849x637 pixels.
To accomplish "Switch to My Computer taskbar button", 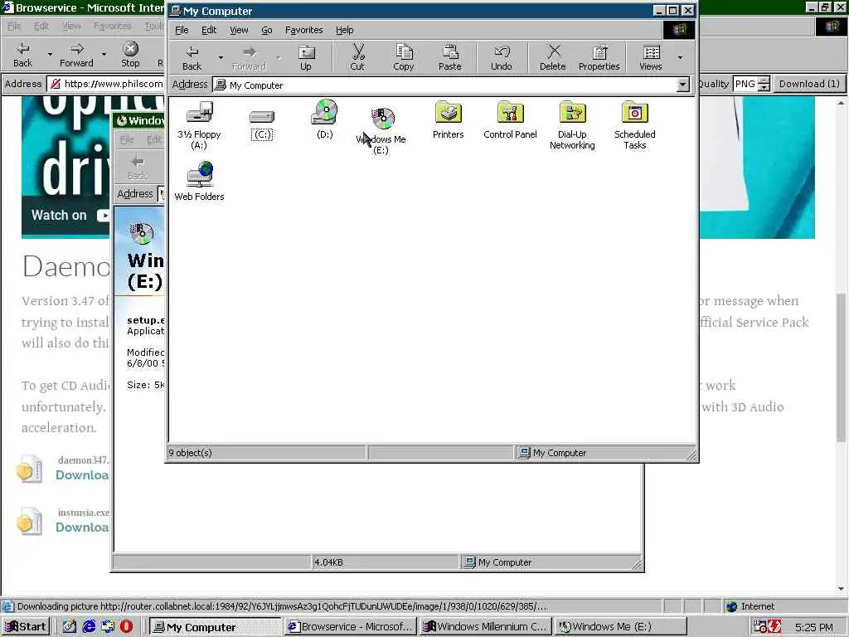I will click(215, 627).
